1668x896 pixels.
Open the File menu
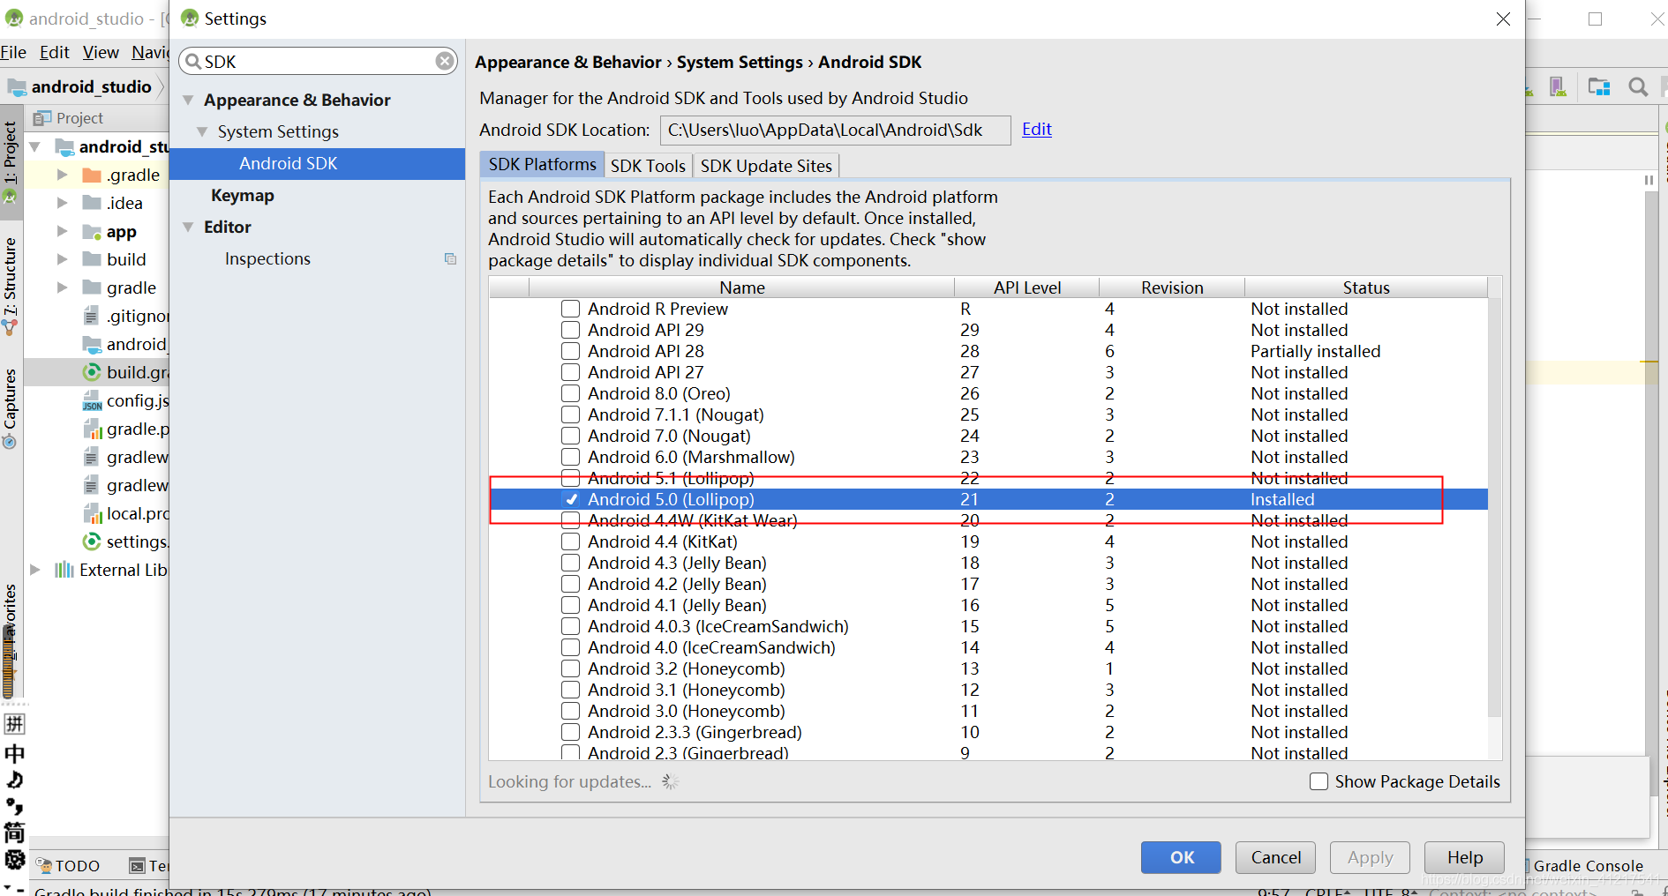click(x=13, y=53)
